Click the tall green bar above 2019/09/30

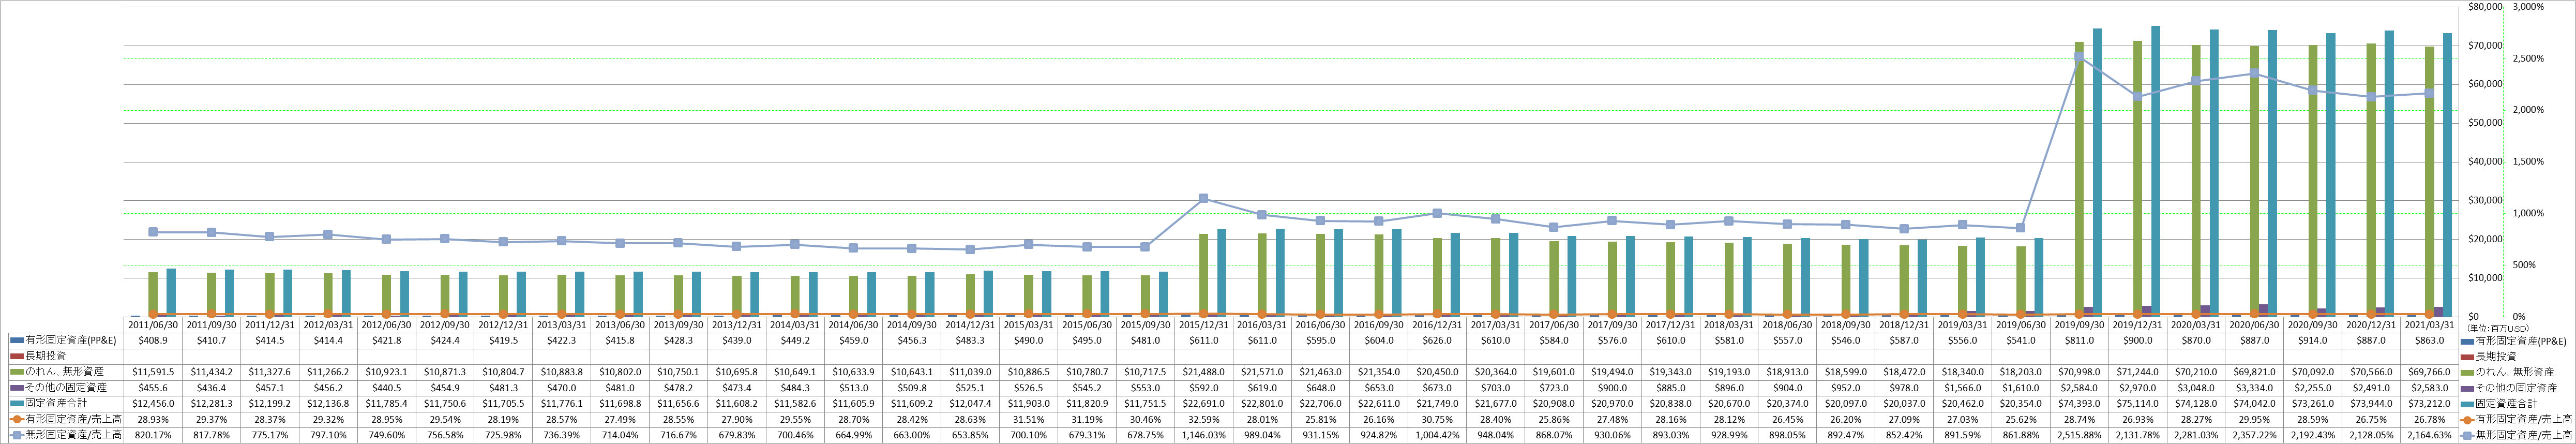pyautogui.click(x=2079, y=179)
